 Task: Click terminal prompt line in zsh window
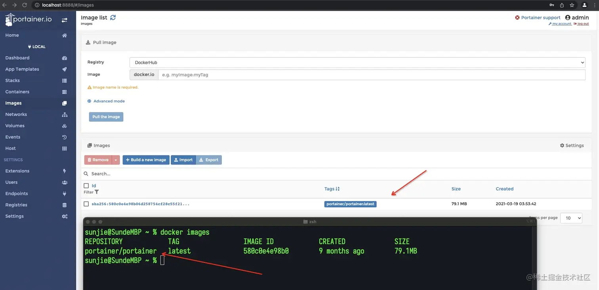coord(124,260)
